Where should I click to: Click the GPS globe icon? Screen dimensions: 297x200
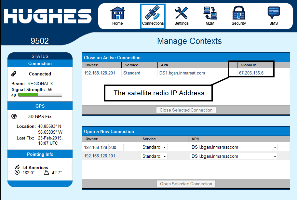[x=14, y=116]
